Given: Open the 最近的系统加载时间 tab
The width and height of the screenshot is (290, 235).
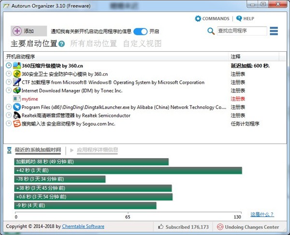Looking at the screenshot, I should [38, 150].
